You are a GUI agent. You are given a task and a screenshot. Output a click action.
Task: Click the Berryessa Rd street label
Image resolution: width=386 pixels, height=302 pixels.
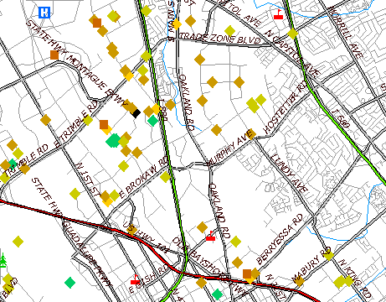click(x=279, y=239)
